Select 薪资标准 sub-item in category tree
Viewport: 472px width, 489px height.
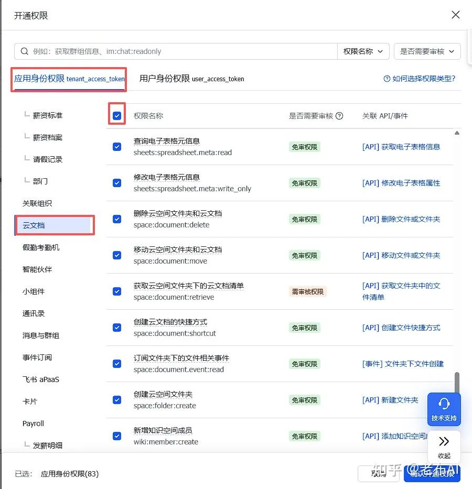[47, 115]
